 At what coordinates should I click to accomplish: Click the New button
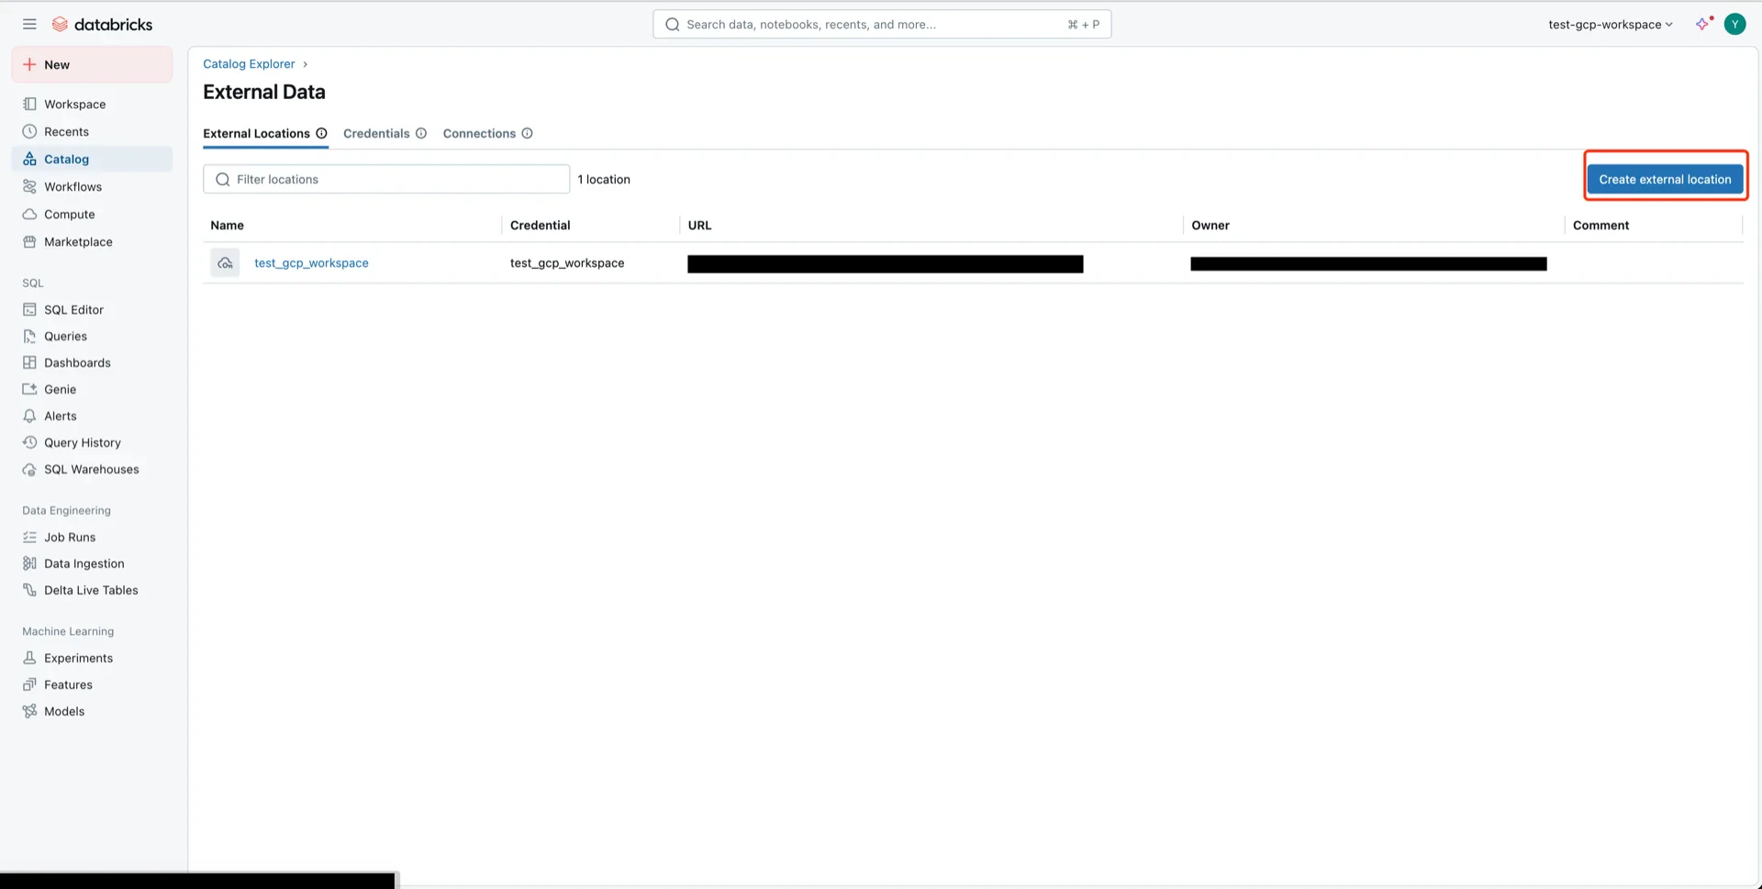pyautogui.click(x=92, y=65)
